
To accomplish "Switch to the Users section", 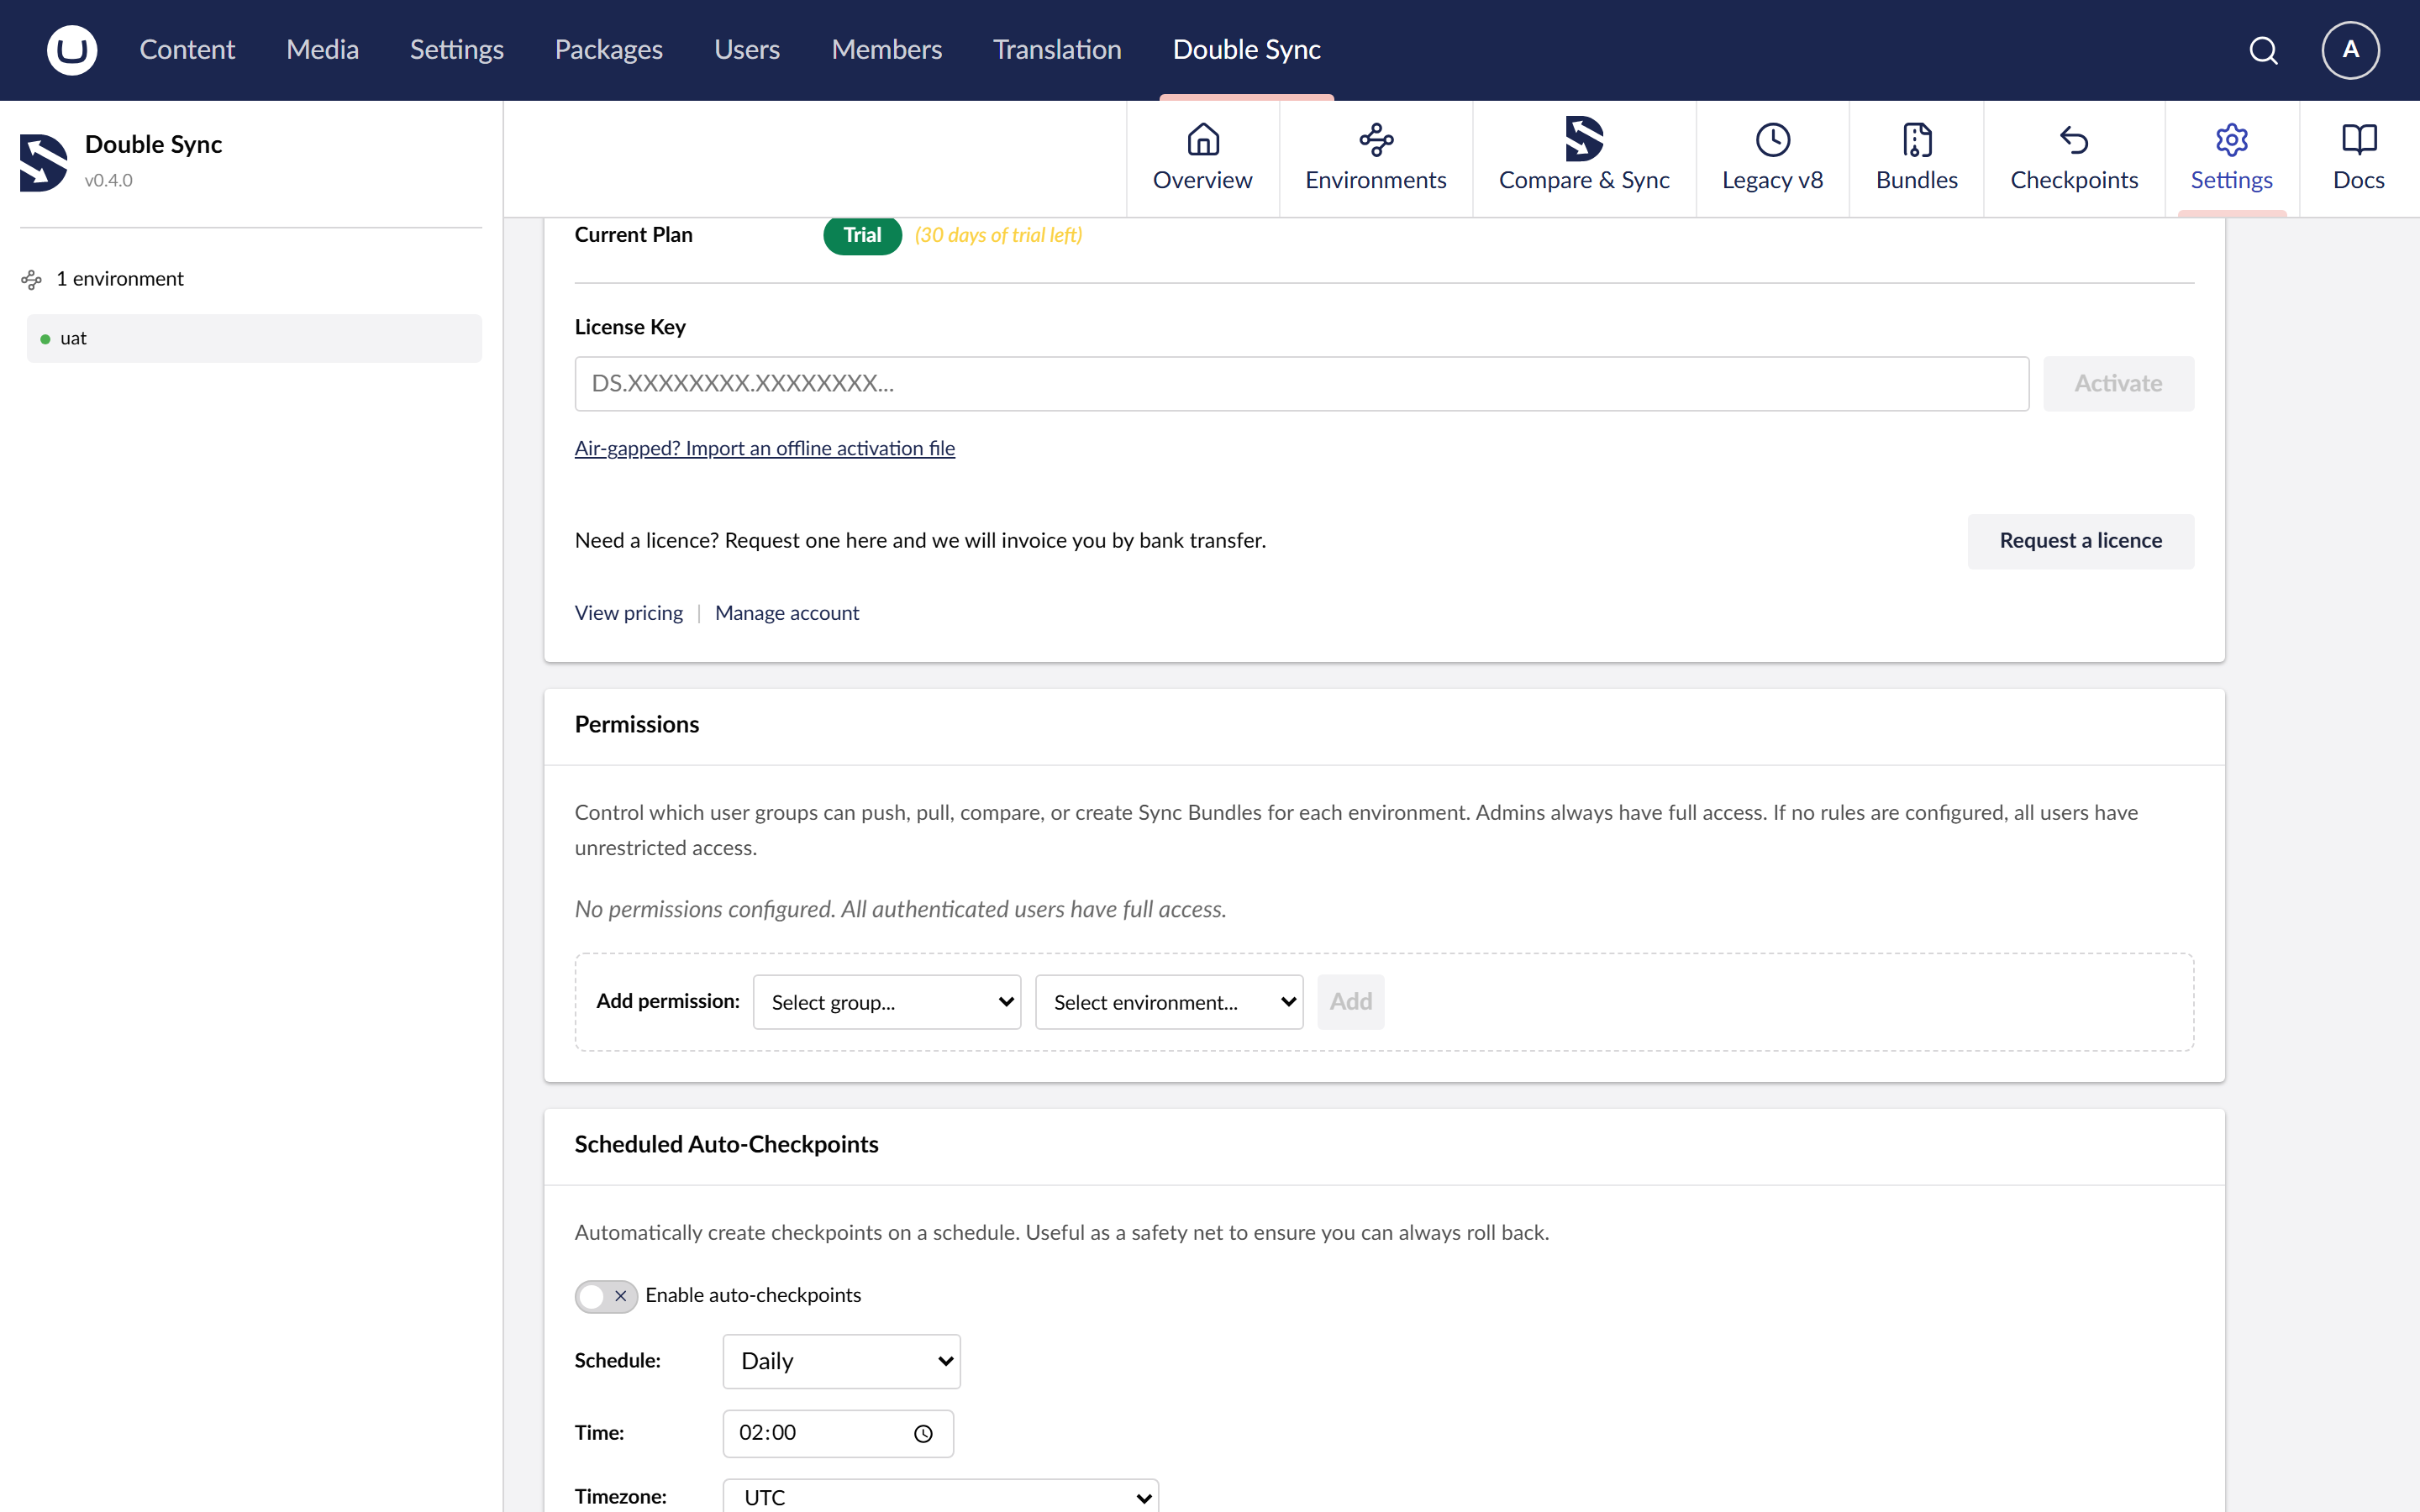I will click(746, 50).
